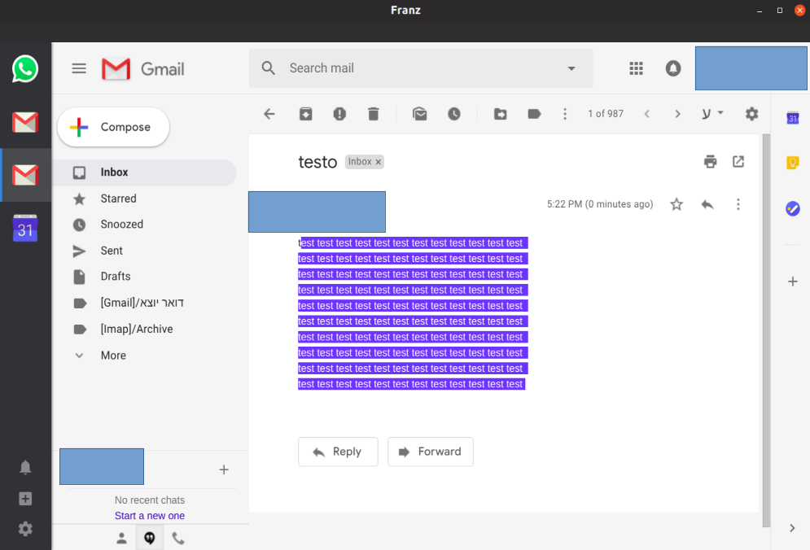Click Start a new one link

[x=149, y=515]
